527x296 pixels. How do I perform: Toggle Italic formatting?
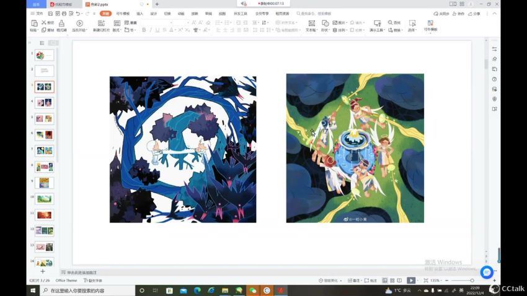point(151,30)
